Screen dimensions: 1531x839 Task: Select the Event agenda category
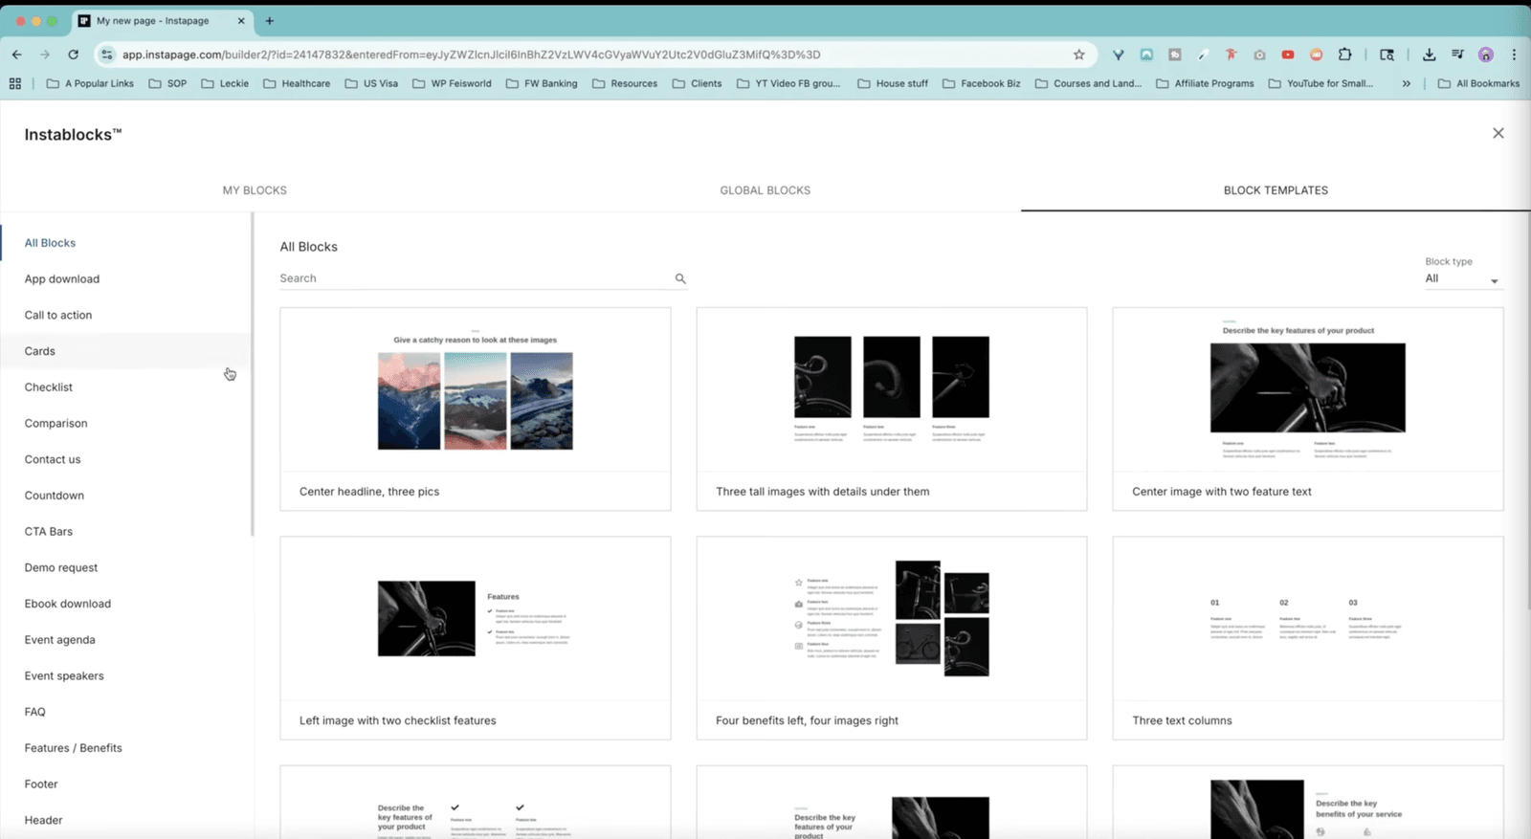tap(125, 640)
